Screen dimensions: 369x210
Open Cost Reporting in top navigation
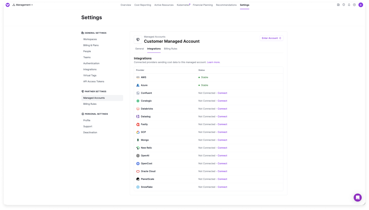coord(143,5)
